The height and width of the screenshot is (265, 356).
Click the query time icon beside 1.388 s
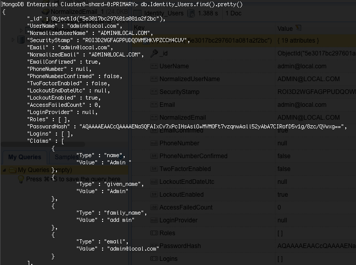191,13
